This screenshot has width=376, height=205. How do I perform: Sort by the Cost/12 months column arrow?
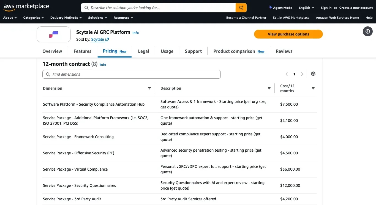coord(313,88)
